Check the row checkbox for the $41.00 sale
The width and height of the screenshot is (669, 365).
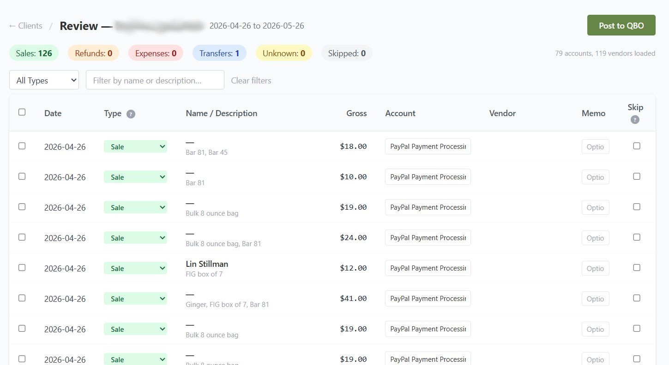pos(22,298)
